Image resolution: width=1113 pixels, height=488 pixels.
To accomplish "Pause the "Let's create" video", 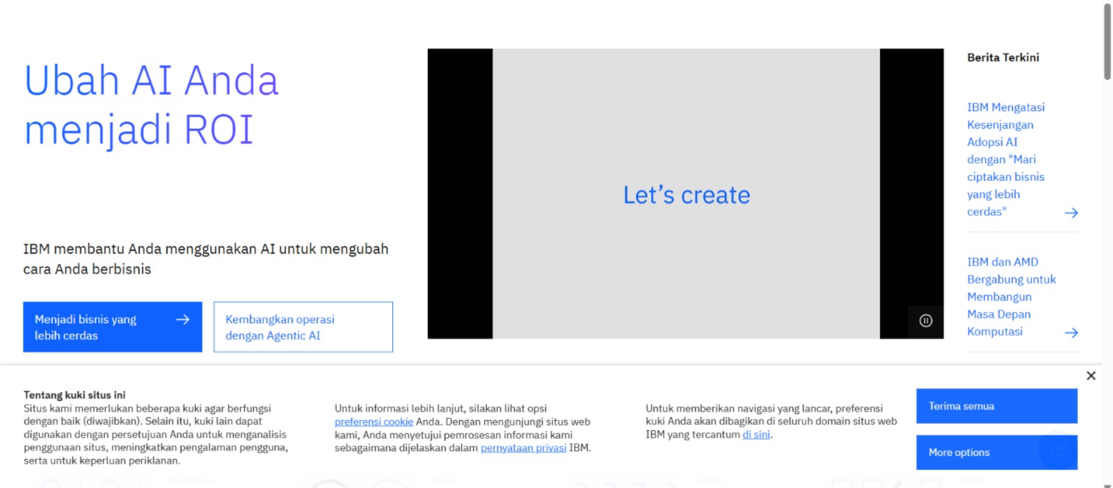I will (x=925, y=320).
